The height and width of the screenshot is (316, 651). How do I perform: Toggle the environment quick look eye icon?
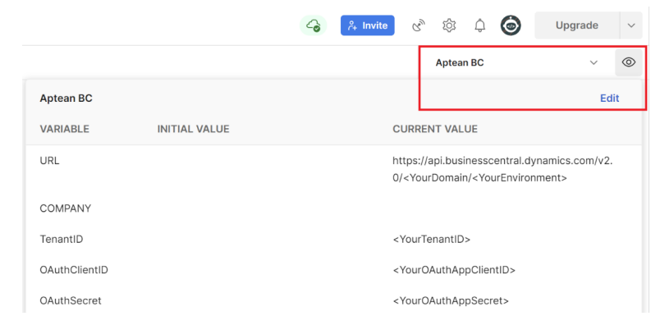[x=629, y=62]
